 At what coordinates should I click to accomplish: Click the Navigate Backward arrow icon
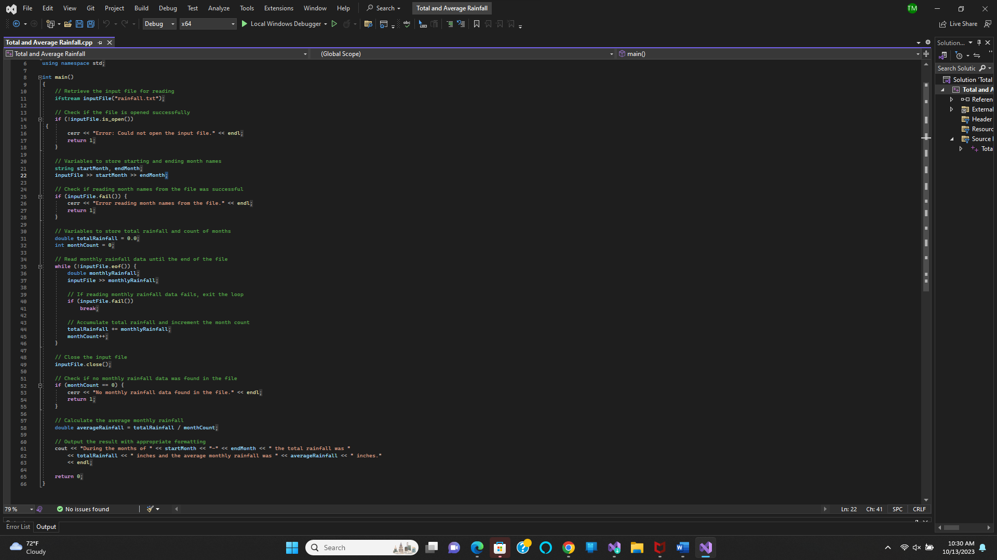[x=17, y=24]
